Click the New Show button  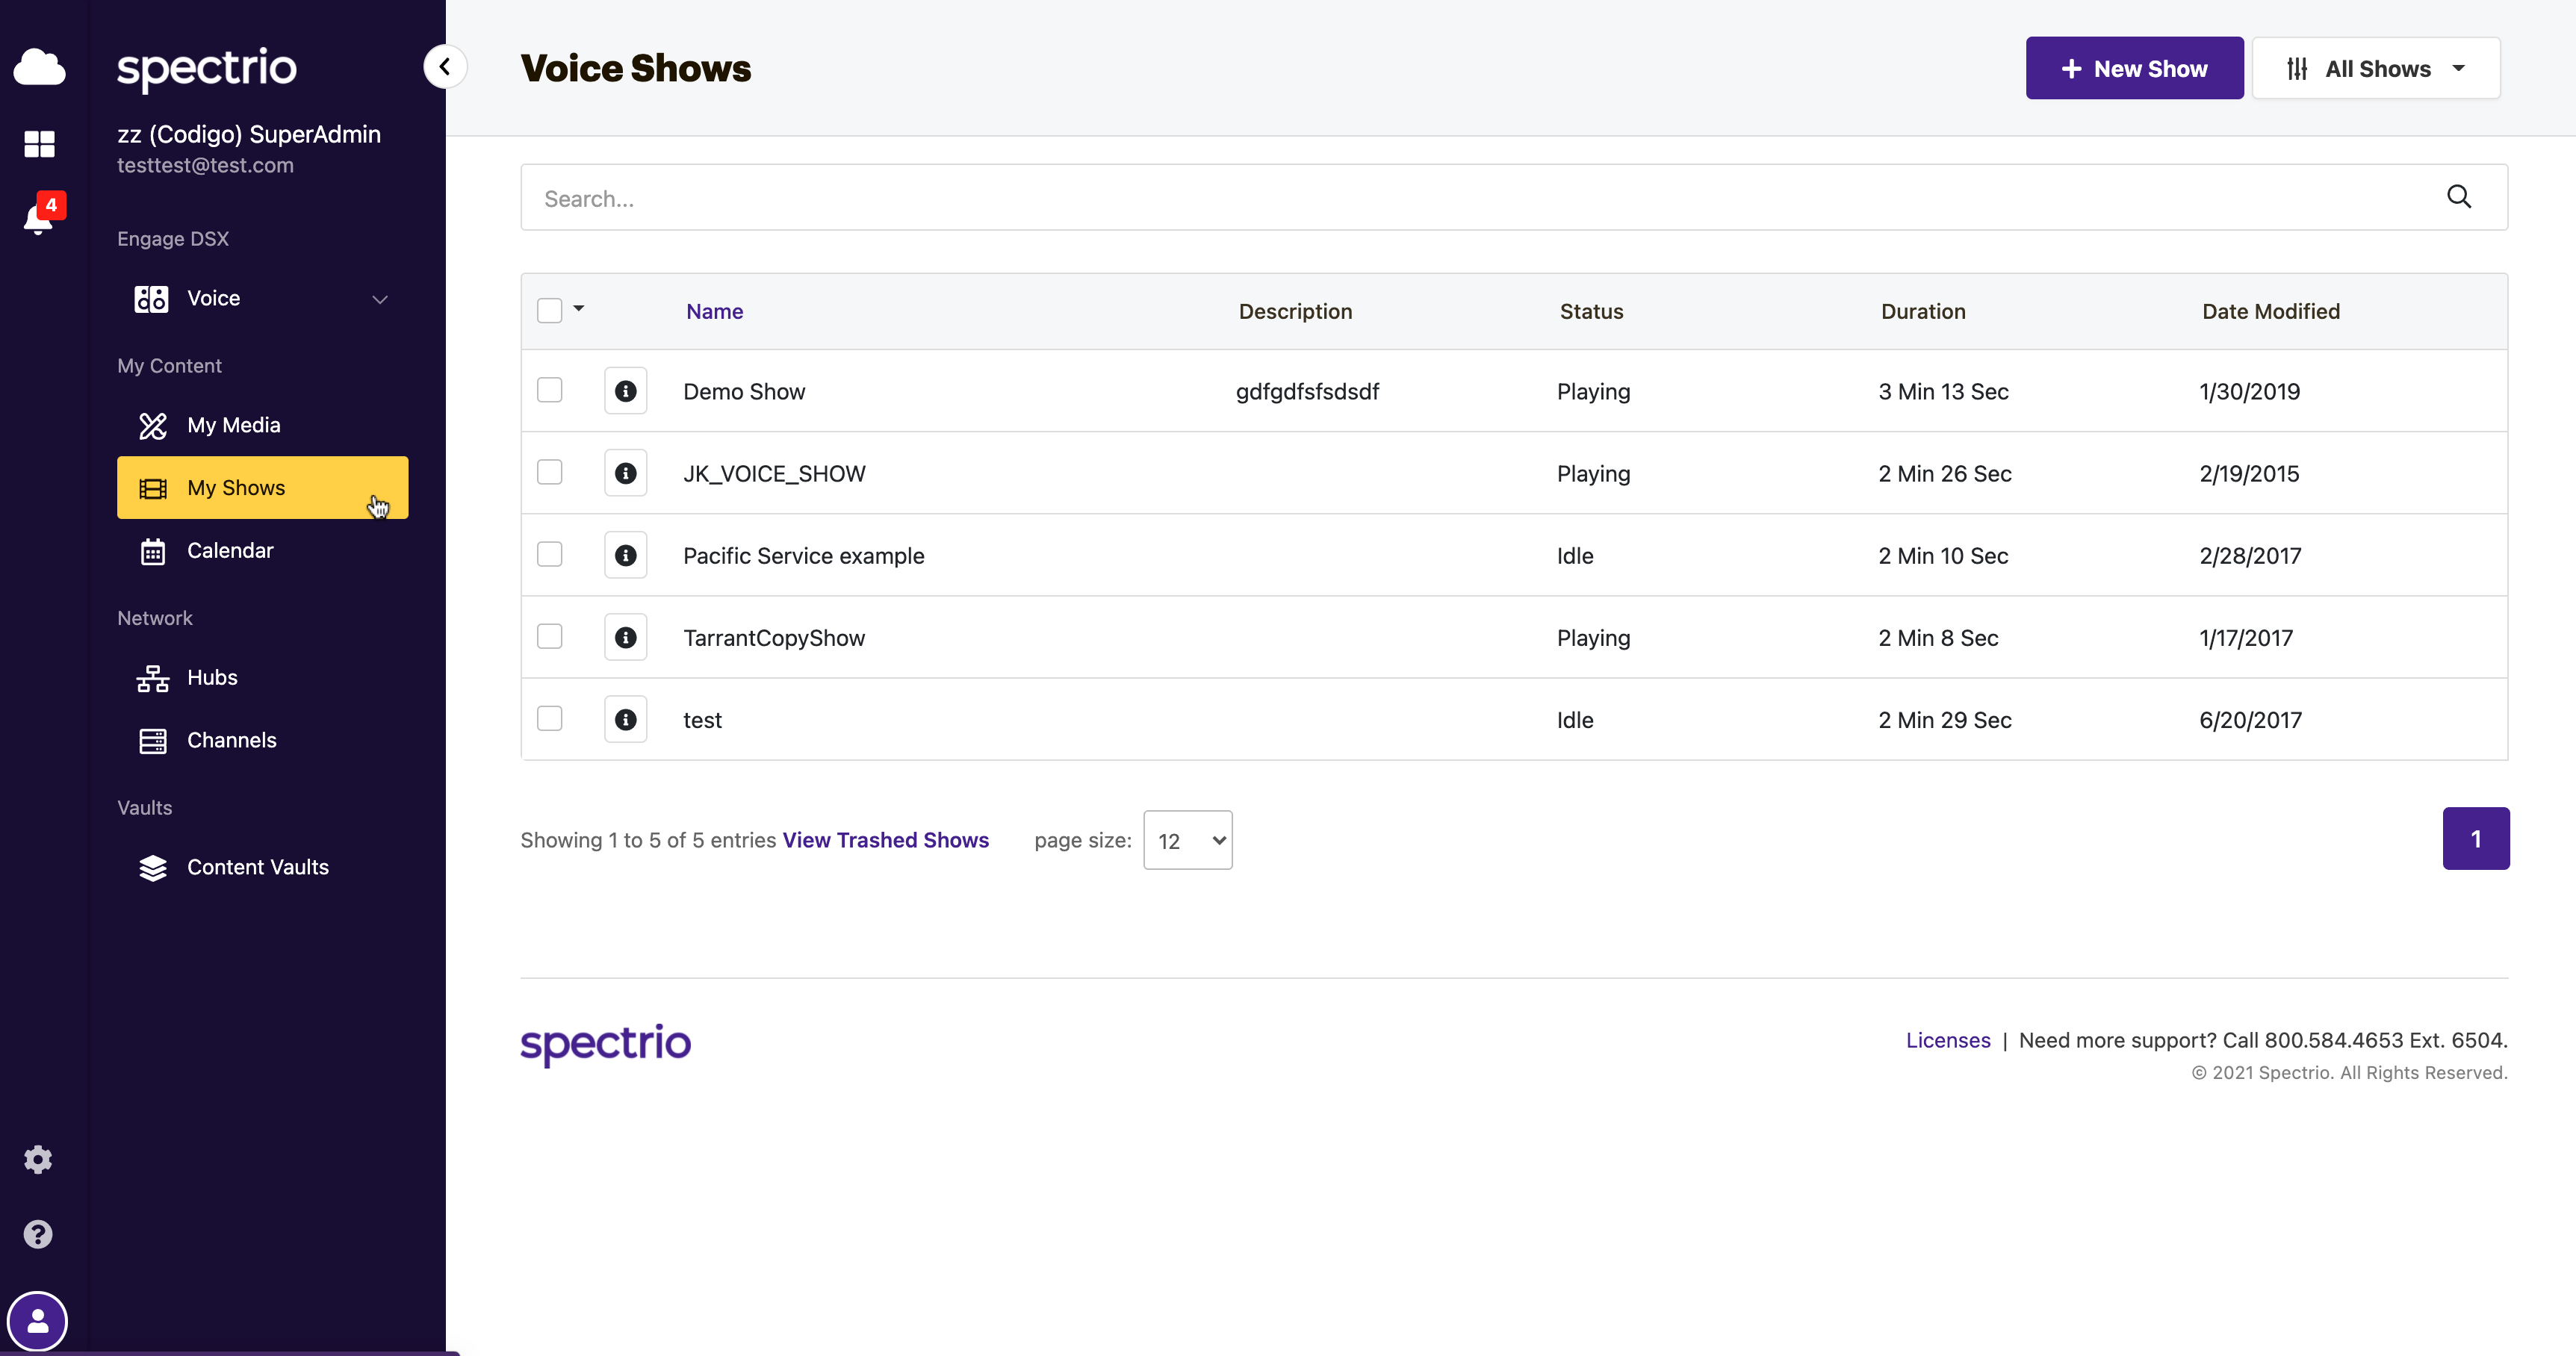(x=2135, y=68)
